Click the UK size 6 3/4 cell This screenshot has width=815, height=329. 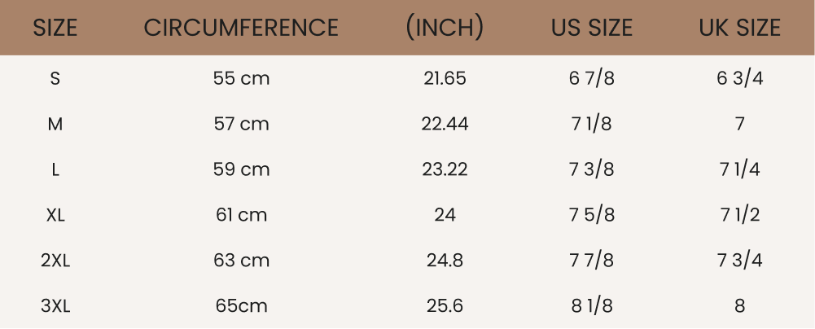[x=739, y=79]
